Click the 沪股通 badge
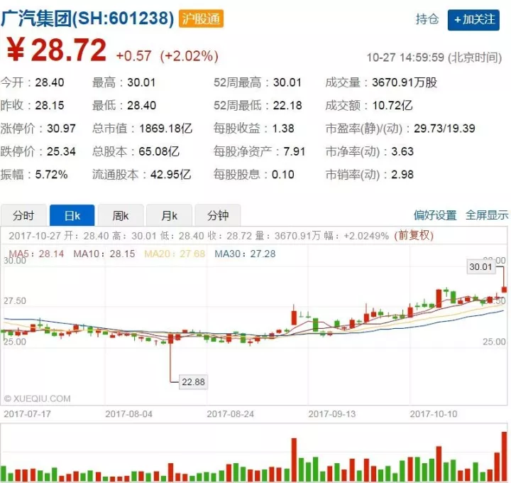Image resolution: width=511 pixels, height=483 pixels. [x=201, y=18]
